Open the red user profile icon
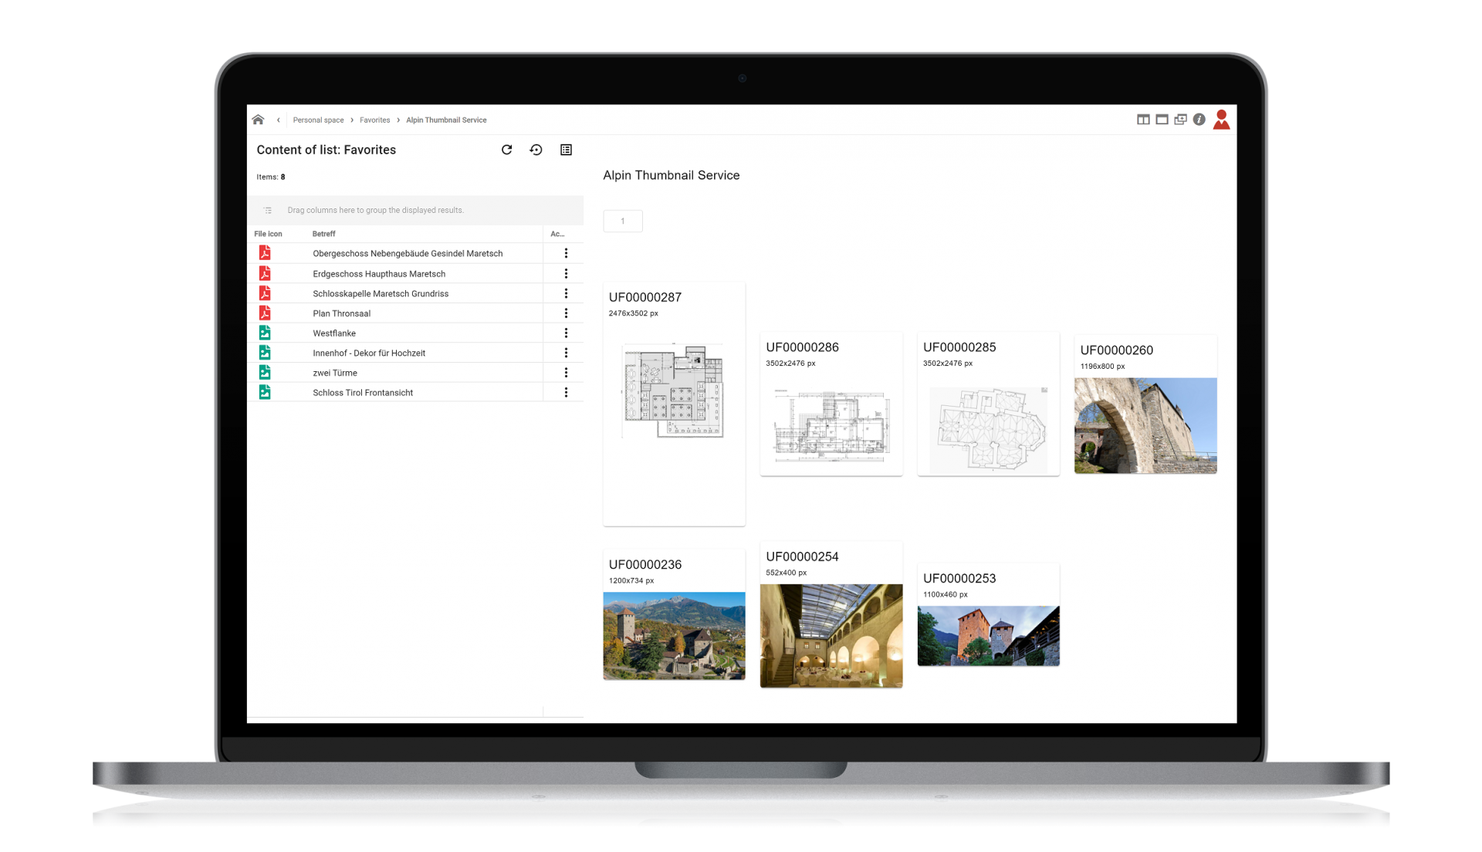Image resolution: width=1482 pixels, height=852 pixels. [x=1221, y=120]
